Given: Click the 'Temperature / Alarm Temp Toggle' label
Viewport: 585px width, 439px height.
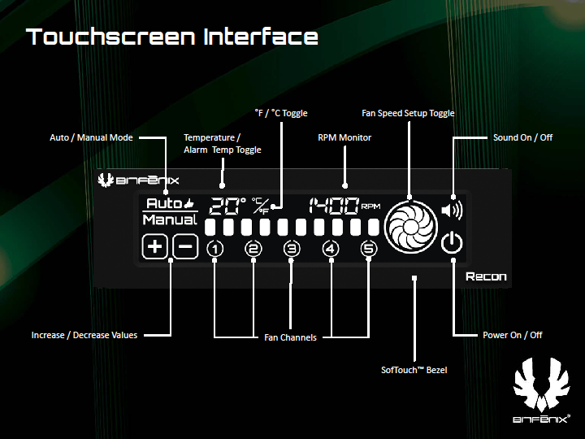Looking at the screenshot, I should [x=223, y=144].
